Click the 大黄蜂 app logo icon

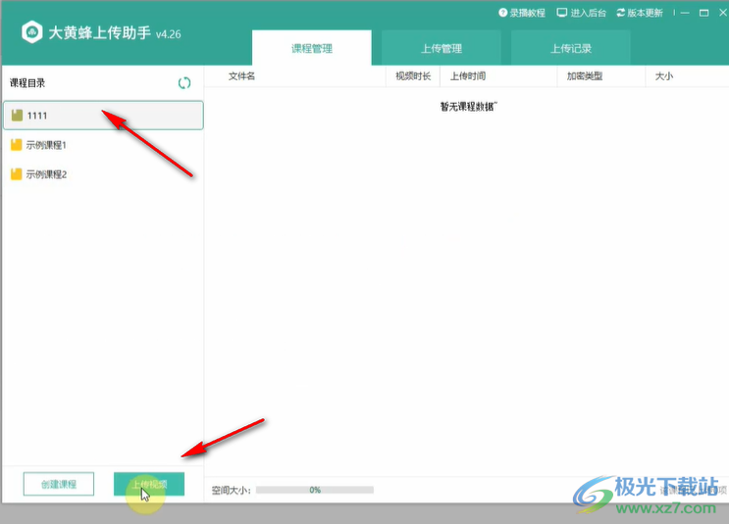[x=31, y=32]
